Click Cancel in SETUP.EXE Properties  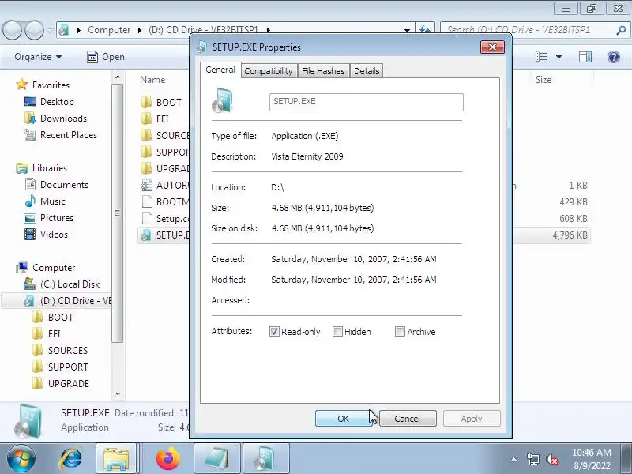407,419
